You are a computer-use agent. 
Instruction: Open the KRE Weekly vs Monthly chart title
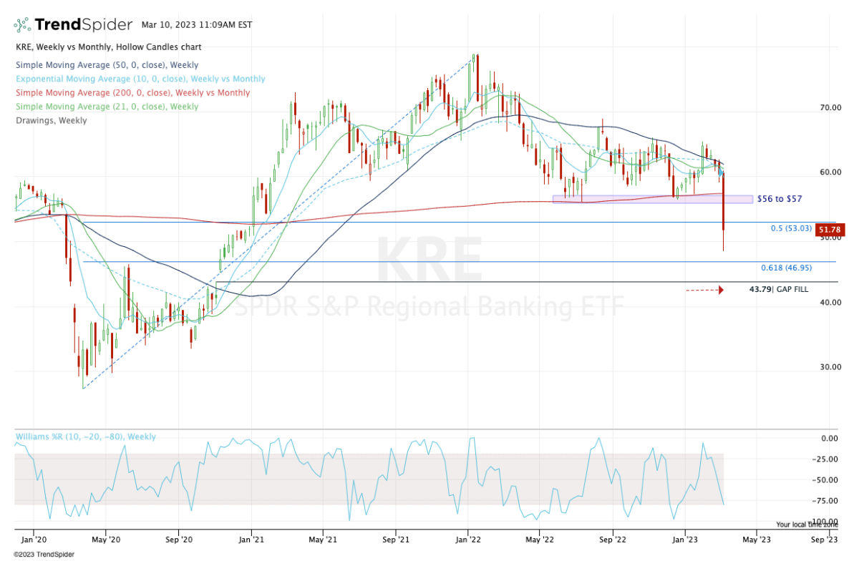[107, 47]
